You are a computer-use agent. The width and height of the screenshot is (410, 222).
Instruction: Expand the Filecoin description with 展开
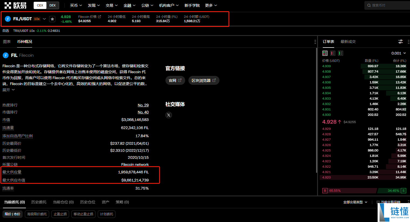(x=8, y=90)
